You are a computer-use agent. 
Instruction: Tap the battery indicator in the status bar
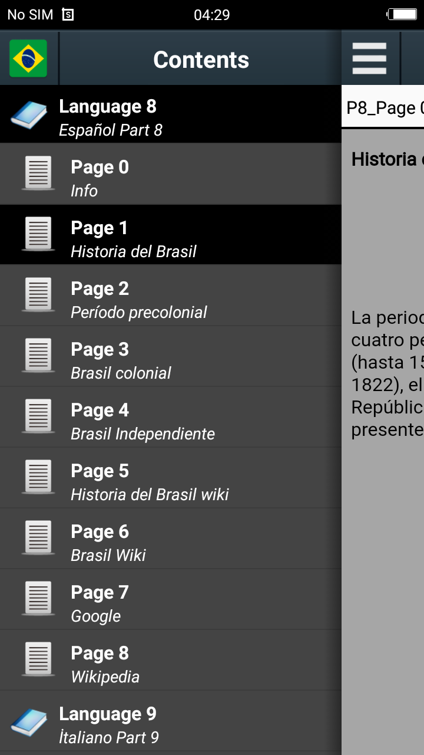coord(402,14)
